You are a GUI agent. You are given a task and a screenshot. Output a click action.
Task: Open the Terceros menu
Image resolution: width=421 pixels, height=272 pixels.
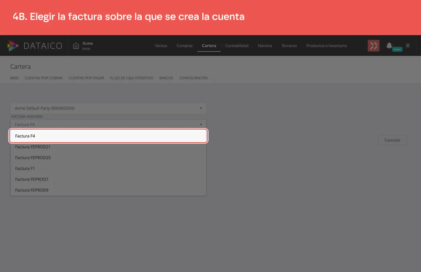tap(289, 46)
